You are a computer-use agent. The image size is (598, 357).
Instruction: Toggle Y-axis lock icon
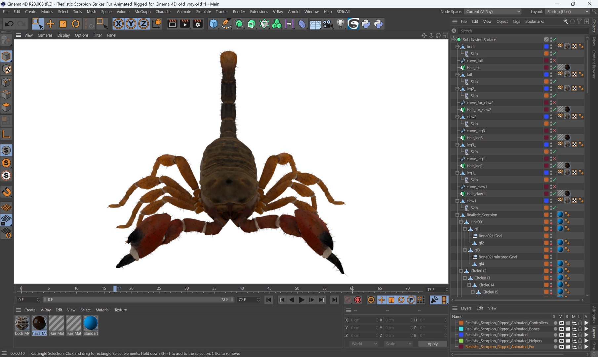coord(131,24)
